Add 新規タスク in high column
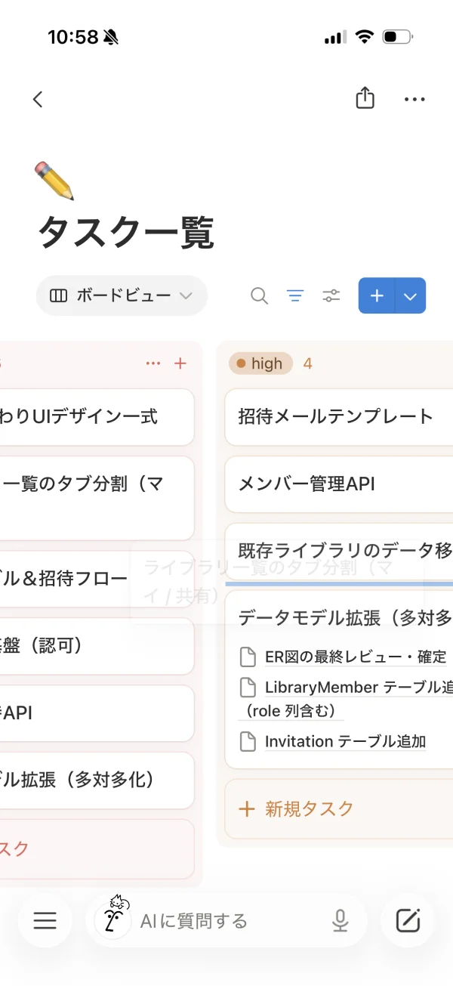Image resolution: width=453 pixels, height=986 pixels. click(339, 809)
